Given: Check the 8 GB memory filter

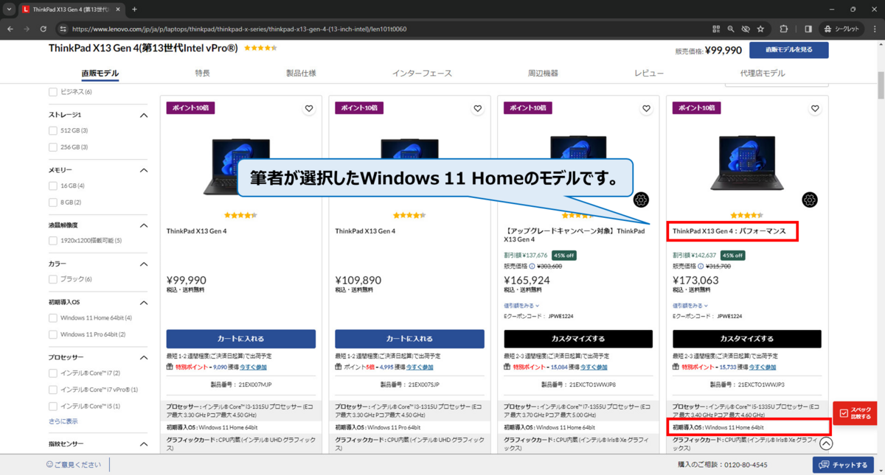Looking at the screenshot, I should pyautogui.click(x=52, y=203).
